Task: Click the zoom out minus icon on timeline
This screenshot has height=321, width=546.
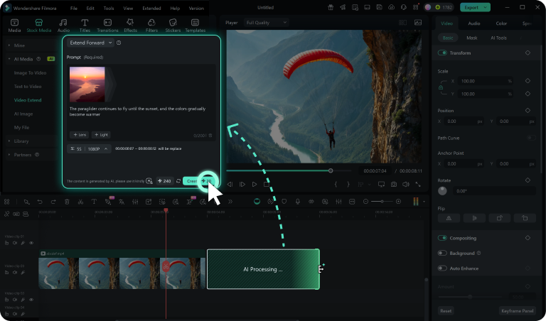Action: [x=365, y=202]
